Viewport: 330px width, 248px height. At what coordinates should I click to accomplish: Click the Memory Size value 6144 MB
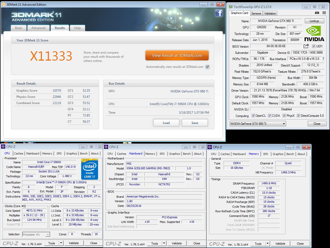262,84
